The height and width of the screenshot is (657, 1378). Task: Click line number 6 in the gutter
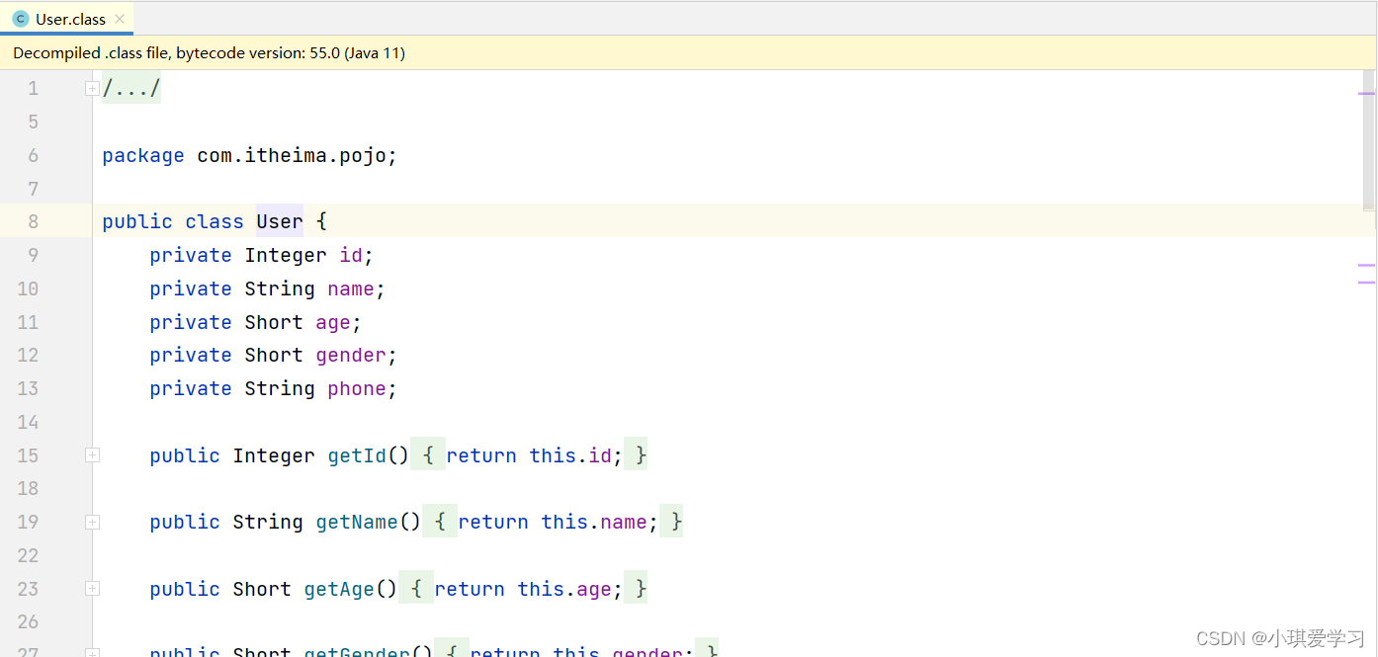(x=33, y=155)
